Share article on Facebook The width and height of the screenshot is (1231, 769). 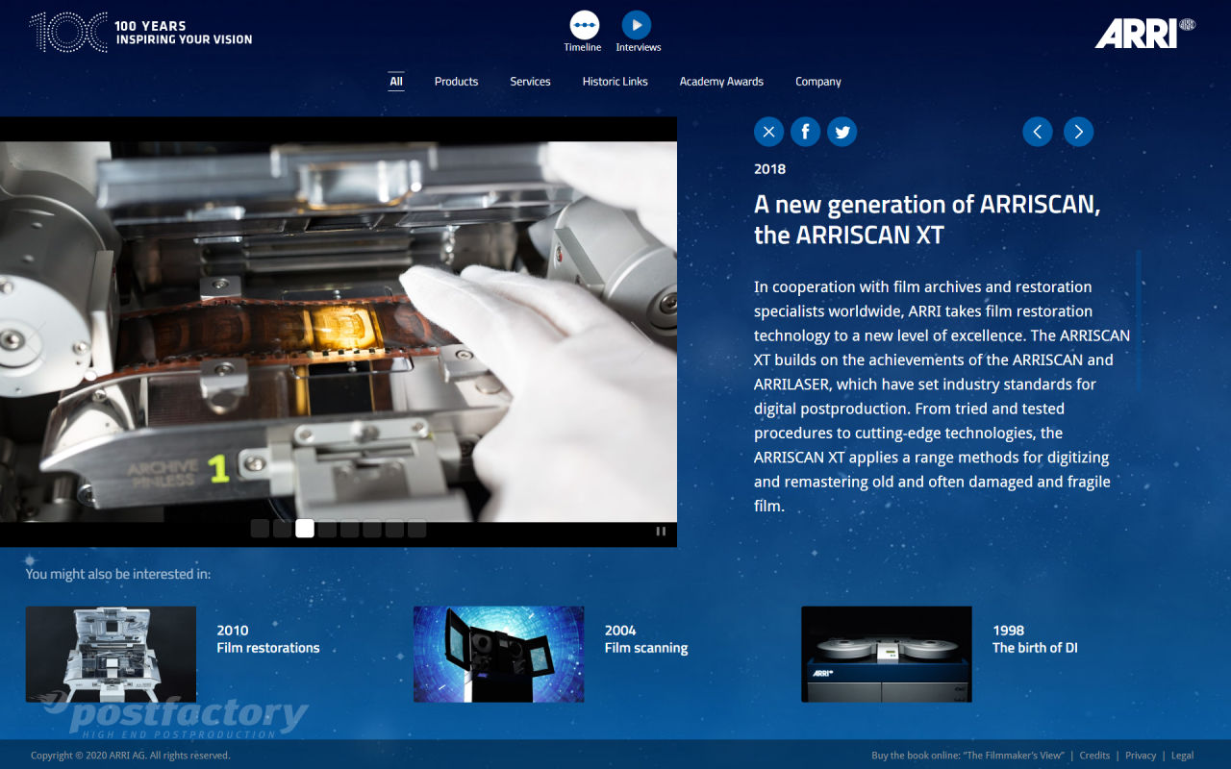(x=805, y=132)
